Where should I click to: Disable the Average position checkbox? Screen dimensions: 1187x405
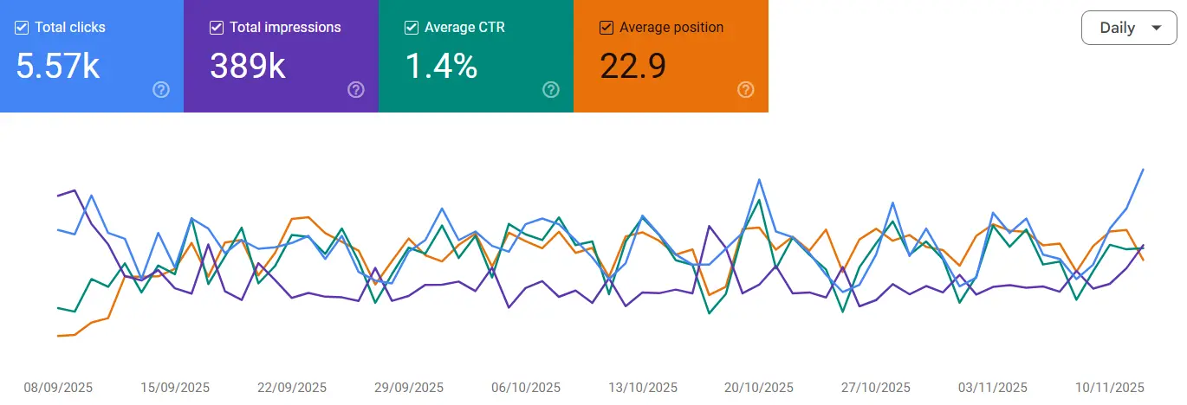point(606,28)
